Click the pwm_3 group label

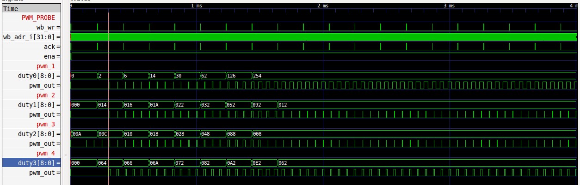pos(45,124)
